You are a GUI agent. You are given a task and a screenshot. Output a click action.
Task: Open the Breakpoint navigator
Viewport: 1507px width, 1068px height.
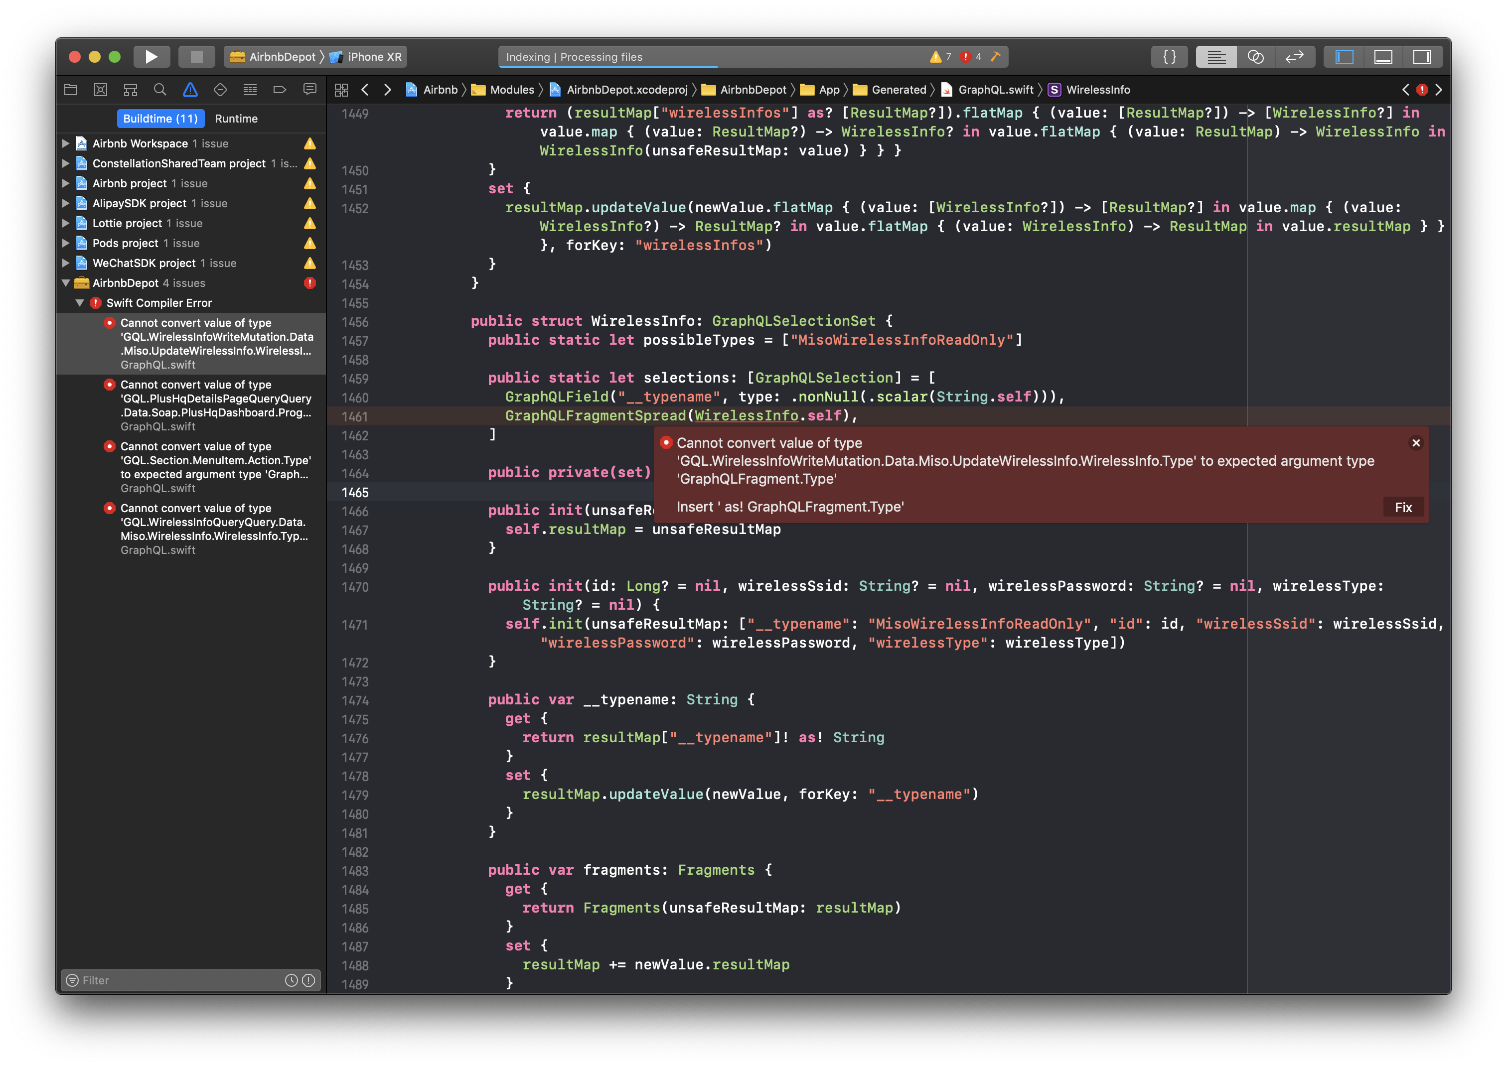tap(280, 90)
